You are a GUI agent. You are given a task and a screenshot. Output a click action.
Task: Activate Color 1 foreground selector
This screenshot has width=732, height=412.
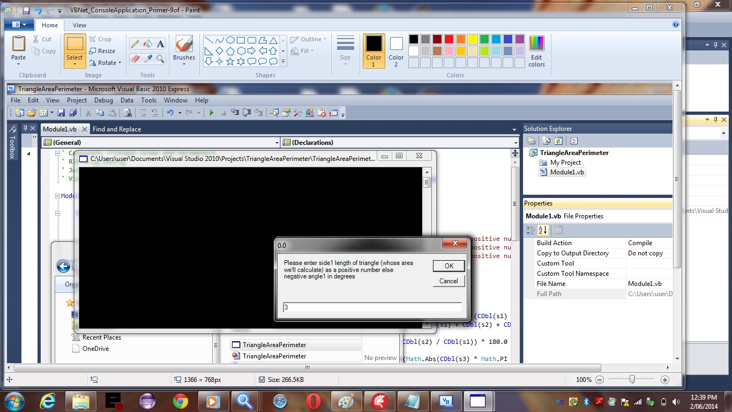pyautogui.click(x=374, y=51)
